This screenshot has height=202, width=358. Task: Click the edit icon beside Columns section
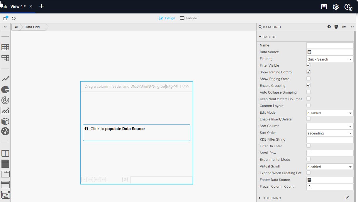click(x=347, y=198)
